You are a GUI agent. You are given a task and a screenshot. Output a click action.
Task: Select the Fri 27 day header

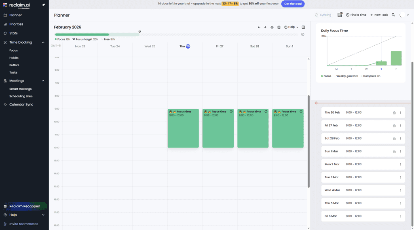pyautogui.click(x=220, y=46)
